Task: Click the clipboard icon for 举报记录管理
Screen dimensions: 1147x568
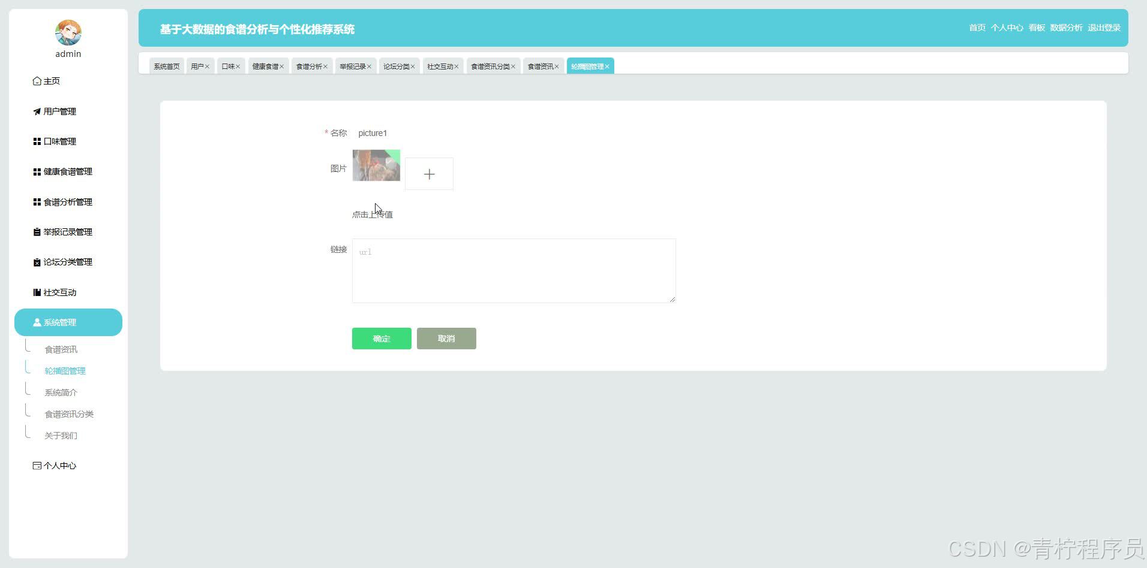Action: (x=37, y=232)
